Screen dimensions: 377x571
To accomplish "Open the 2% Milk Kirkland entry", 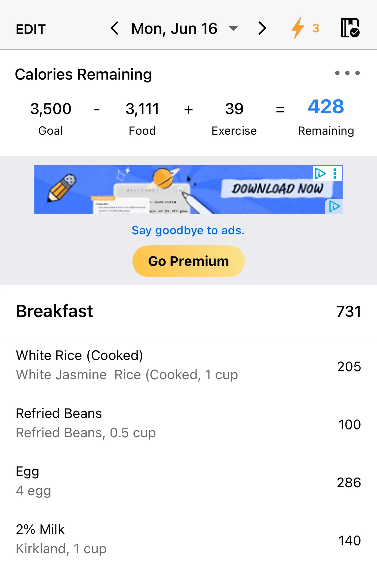I will click(x=188, y=540).
